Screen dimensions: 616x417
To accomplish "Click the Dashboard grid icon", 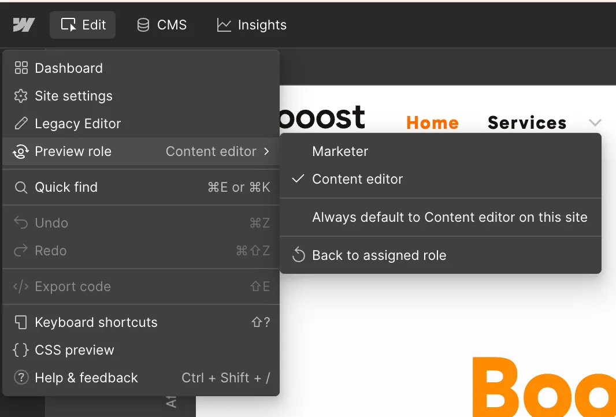I will [21, 68].
